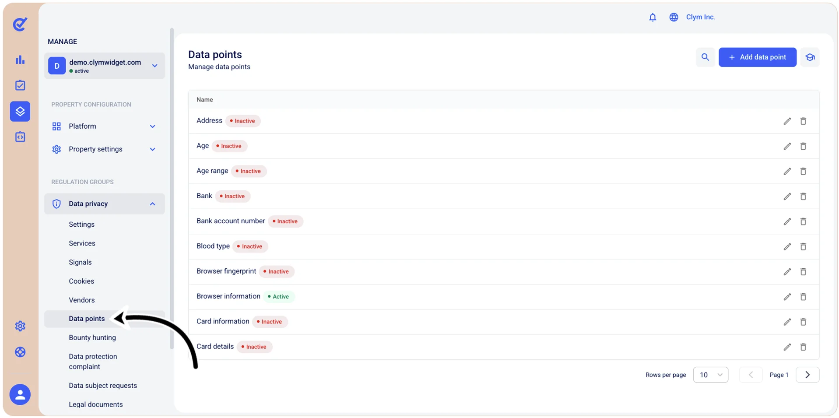Click the sidebar vertical scrollbar
The image size is (839, 418).
(x=172, y=188)
